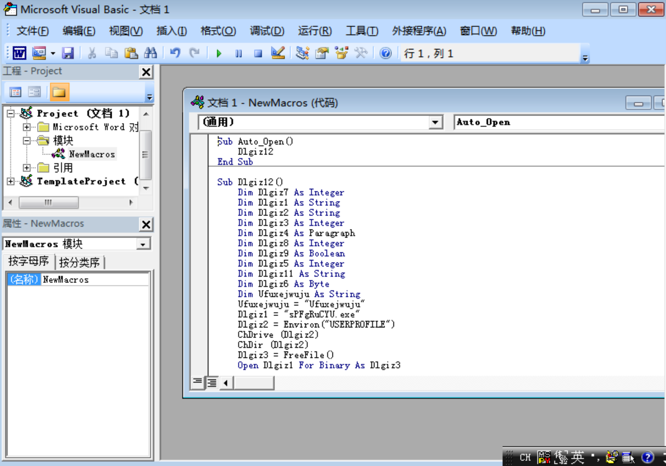
Task: Toggle Folders view in Project panel
Action: click(x=59, y=92)
